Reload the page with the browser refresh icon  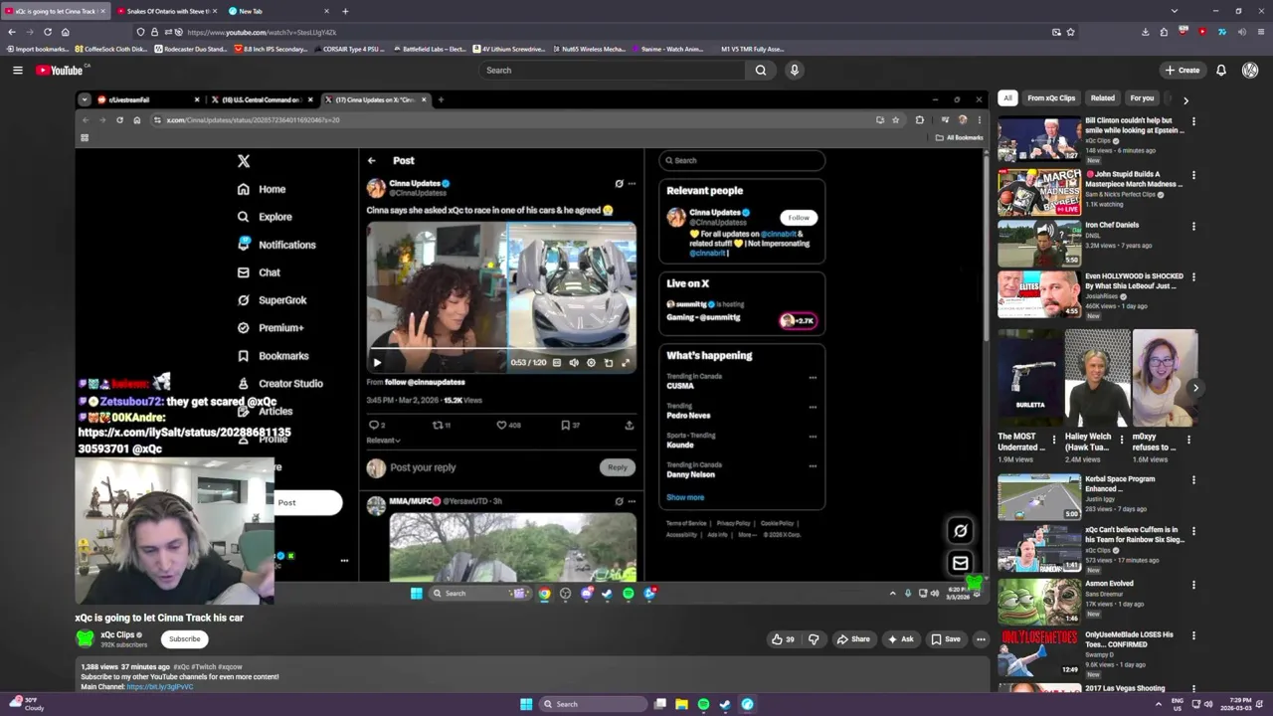(47, 32)
